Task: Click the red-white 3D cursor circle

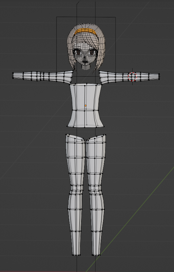Action: click(132, 77)
